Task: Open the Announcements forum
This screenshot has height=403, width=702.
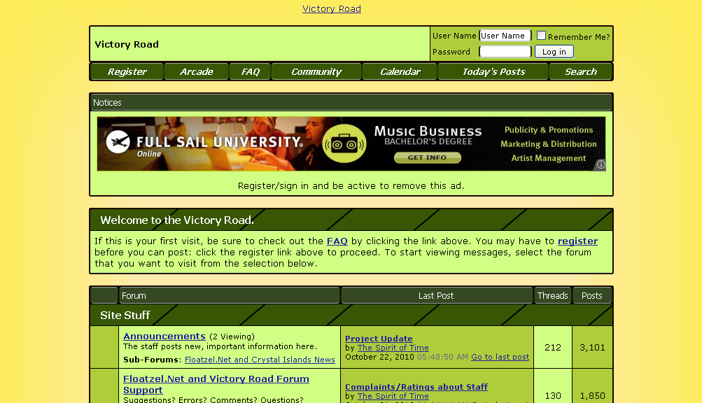Action: point(164,337)
